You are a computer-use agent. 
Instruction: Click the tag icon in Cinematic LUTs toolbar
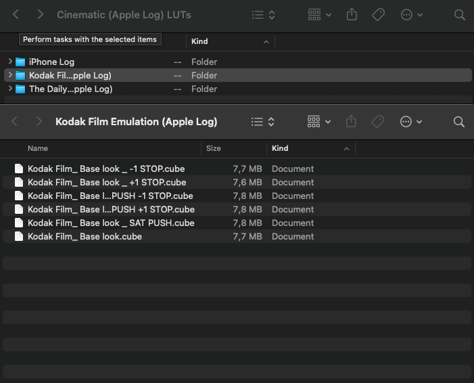pos(379,14)
